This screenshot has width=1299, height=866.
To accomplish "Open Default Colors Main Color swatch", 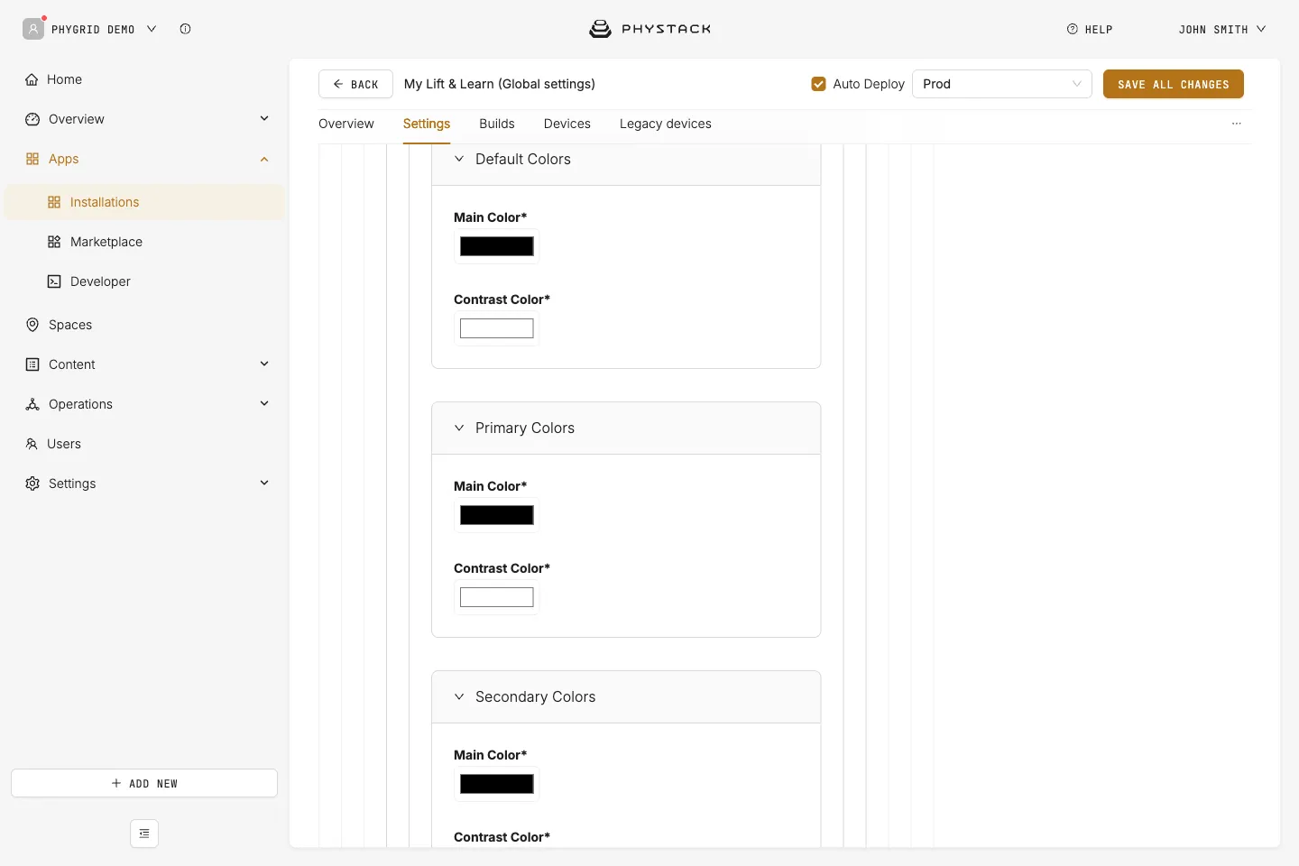I will click(x=497, y=246).
